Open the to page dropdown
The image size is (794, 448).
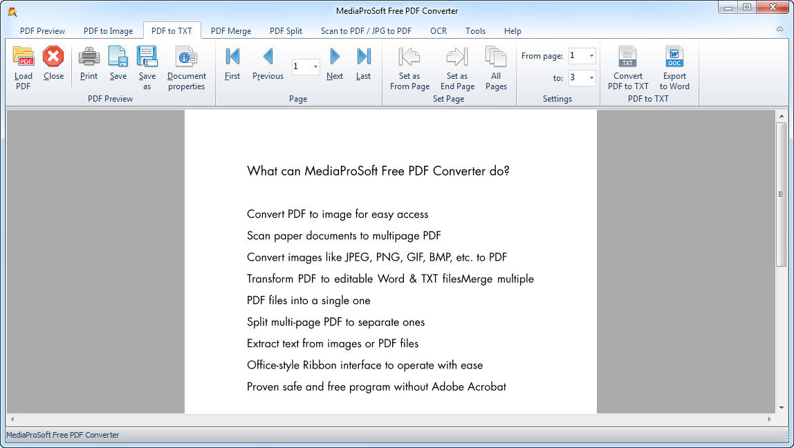point(591,78)
